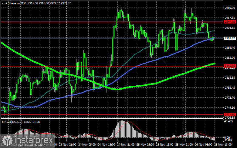This screenshot has height=148, width=237.
Task: Select the 2888.40 price scale value
Action: click(230, 48)
